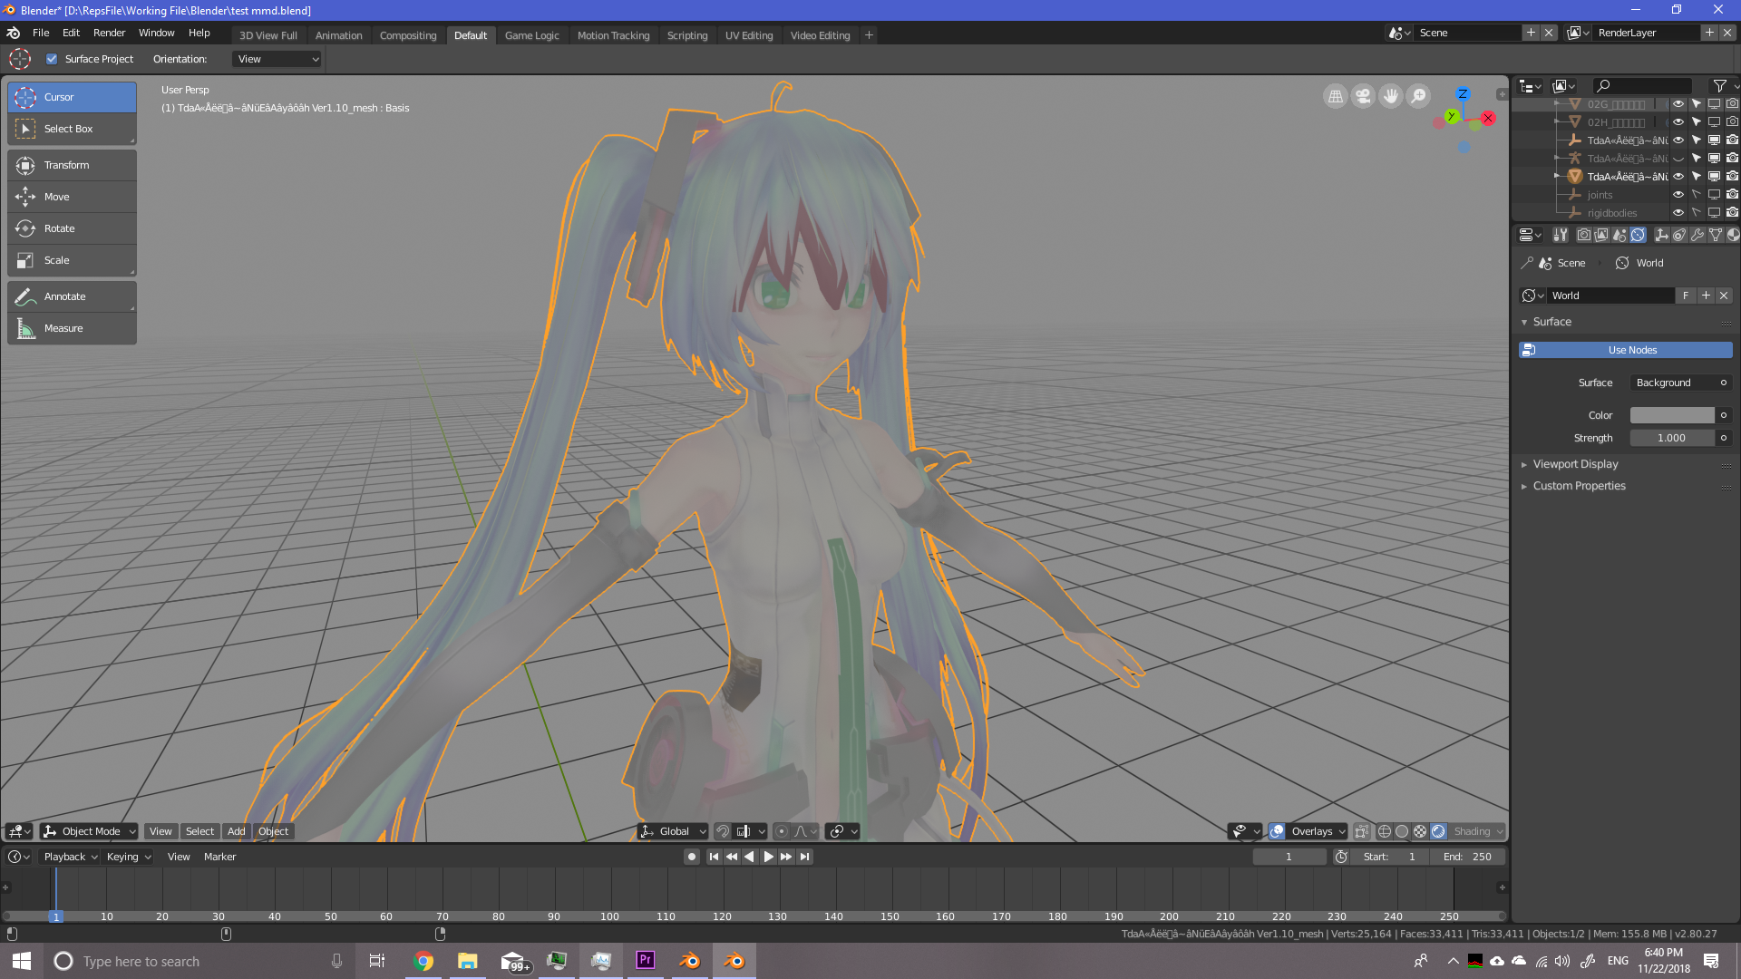The height and width of the screenshot is (979, 1741).
Task: Open the Render menu
Action: (x=109, y=33)
